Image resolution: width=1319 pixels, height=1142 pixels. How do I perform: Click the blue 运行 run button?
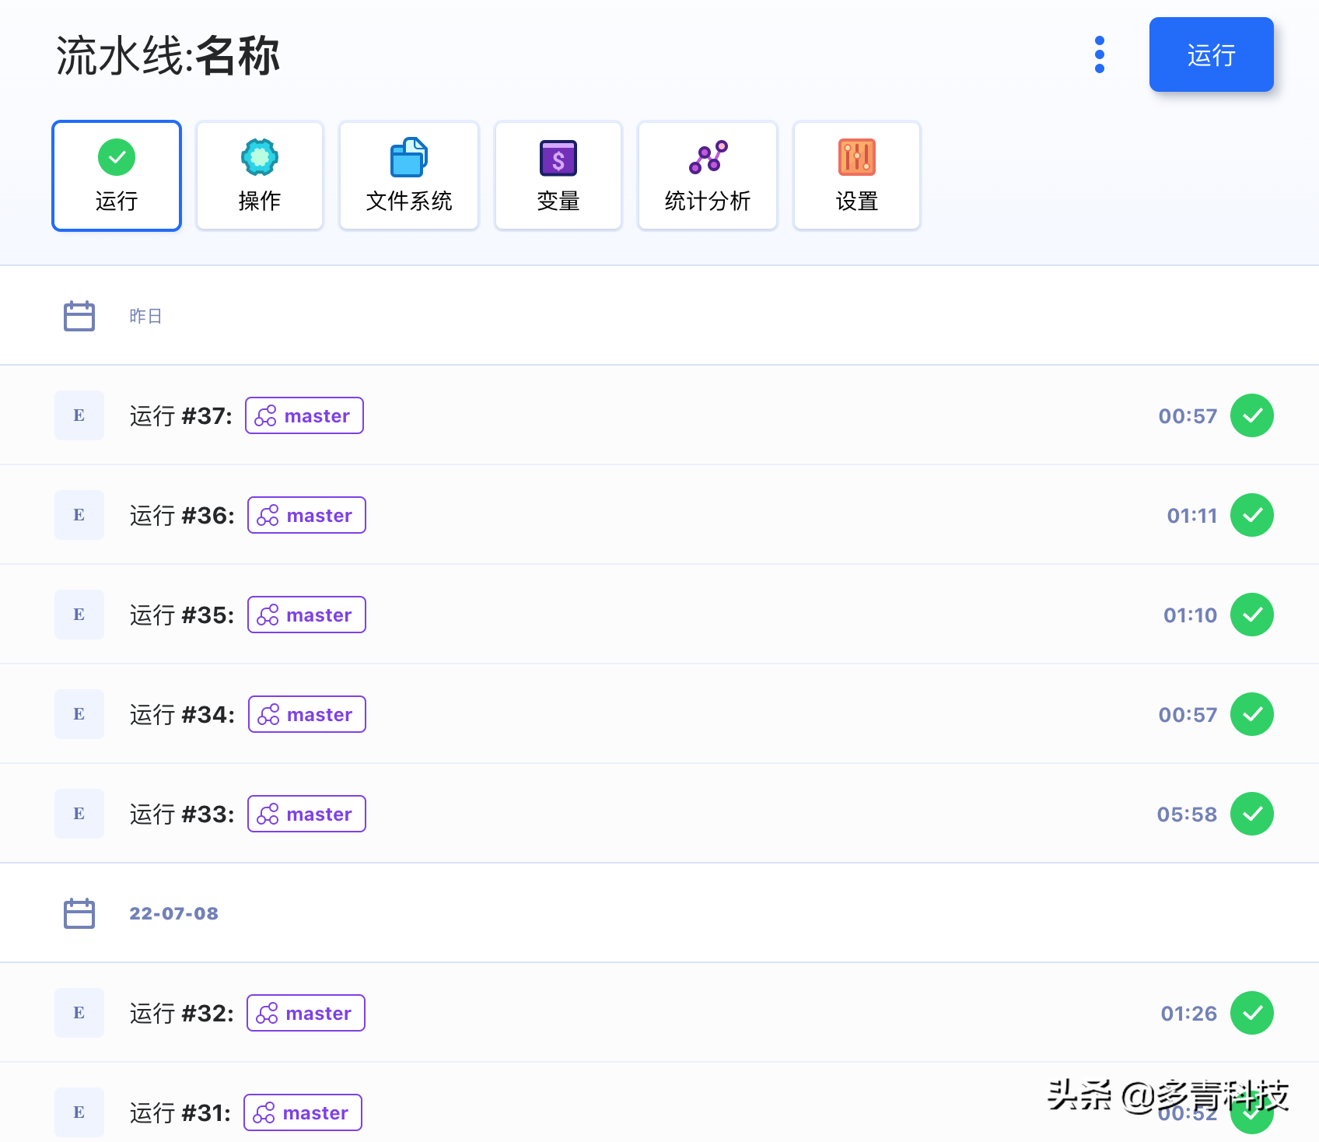[1211, 54]
